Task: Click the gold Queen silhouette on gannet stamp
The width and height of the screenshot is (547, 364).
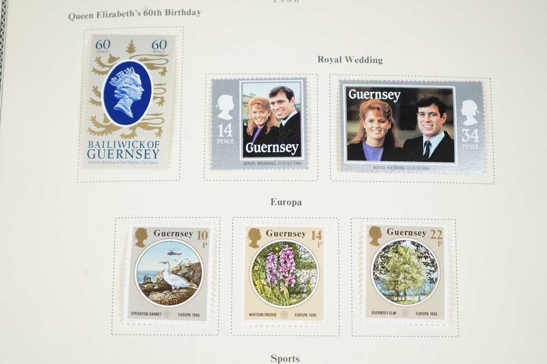Action: pos(141,238)
